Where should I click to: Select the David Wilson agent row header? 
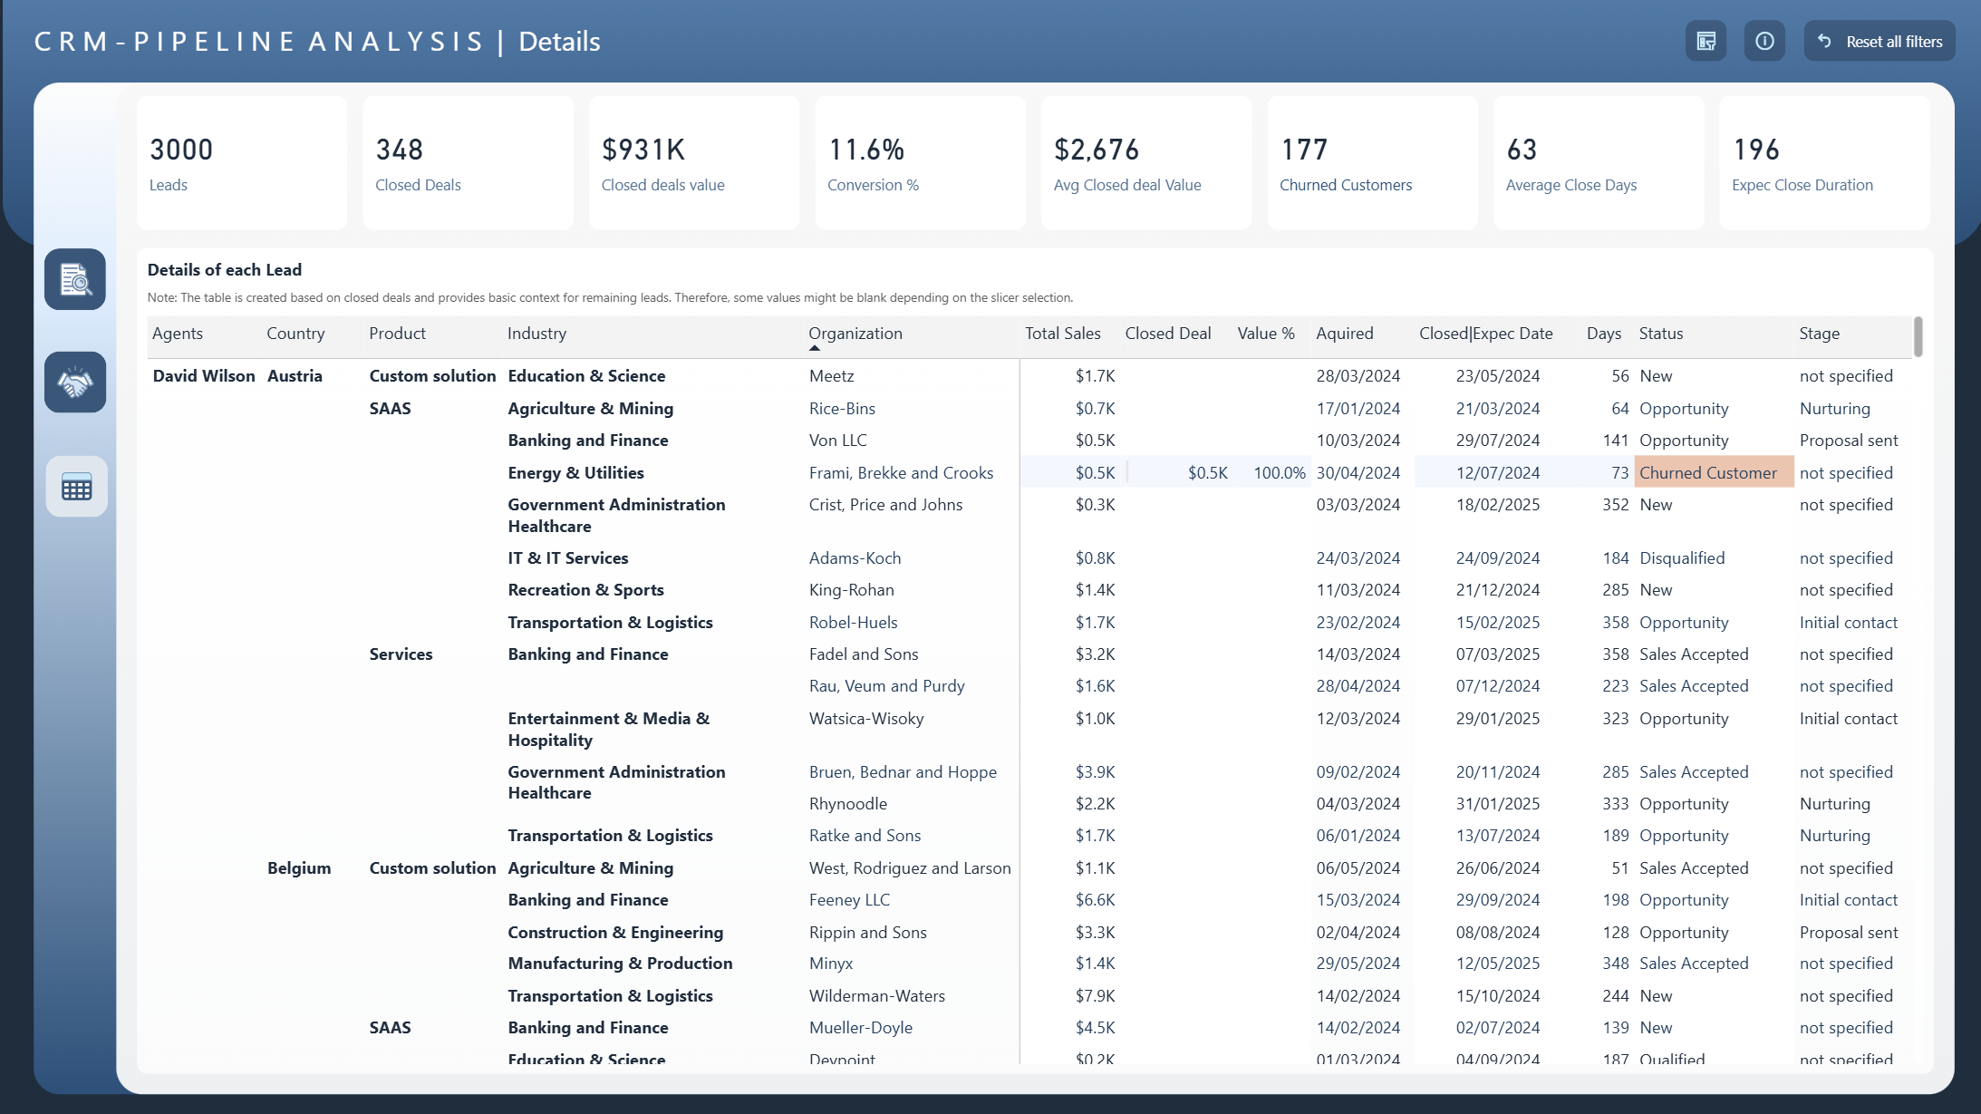click(x=204, y=376)
